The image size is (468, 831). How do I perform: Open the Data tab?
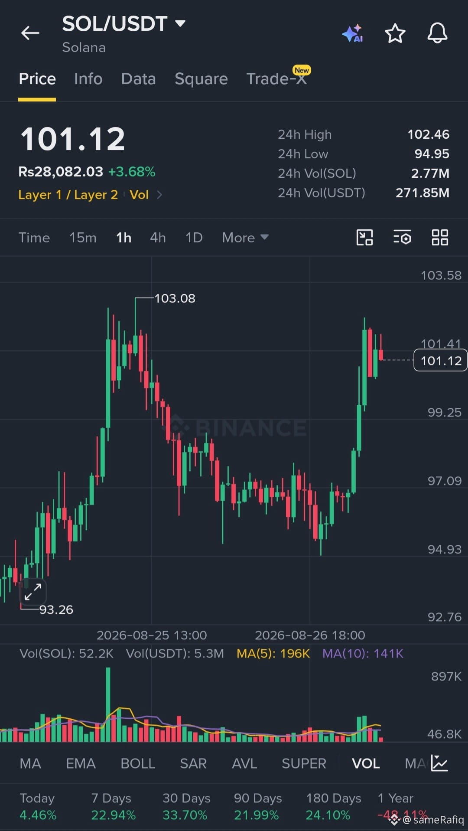pos(138,79)
